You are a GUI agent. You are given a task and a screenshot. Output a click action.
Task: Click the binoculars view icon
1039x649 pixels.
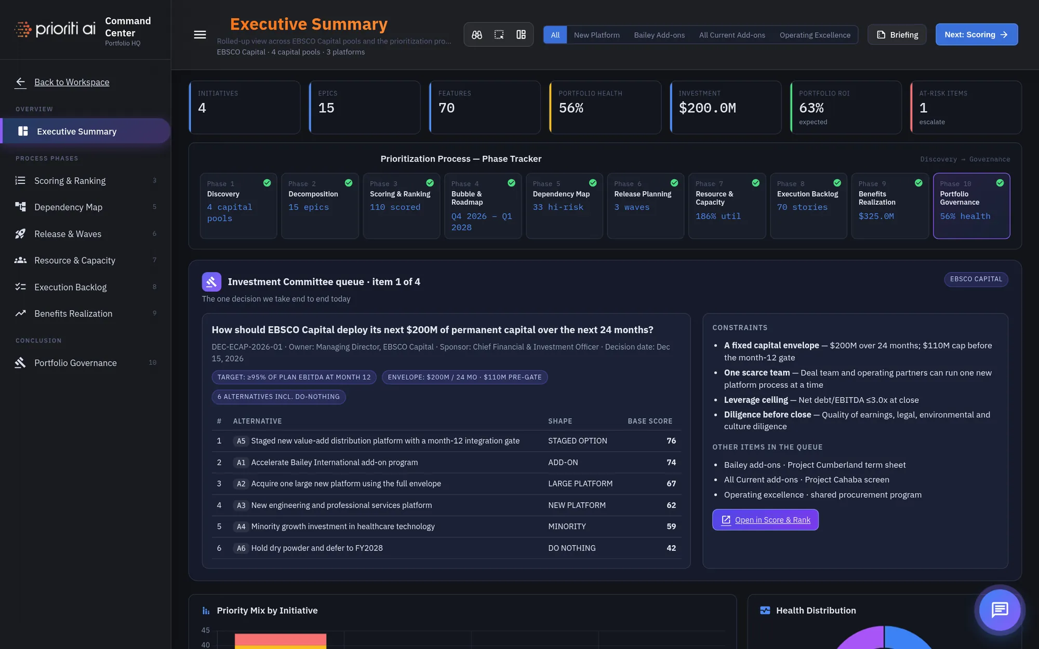[476, 35]
